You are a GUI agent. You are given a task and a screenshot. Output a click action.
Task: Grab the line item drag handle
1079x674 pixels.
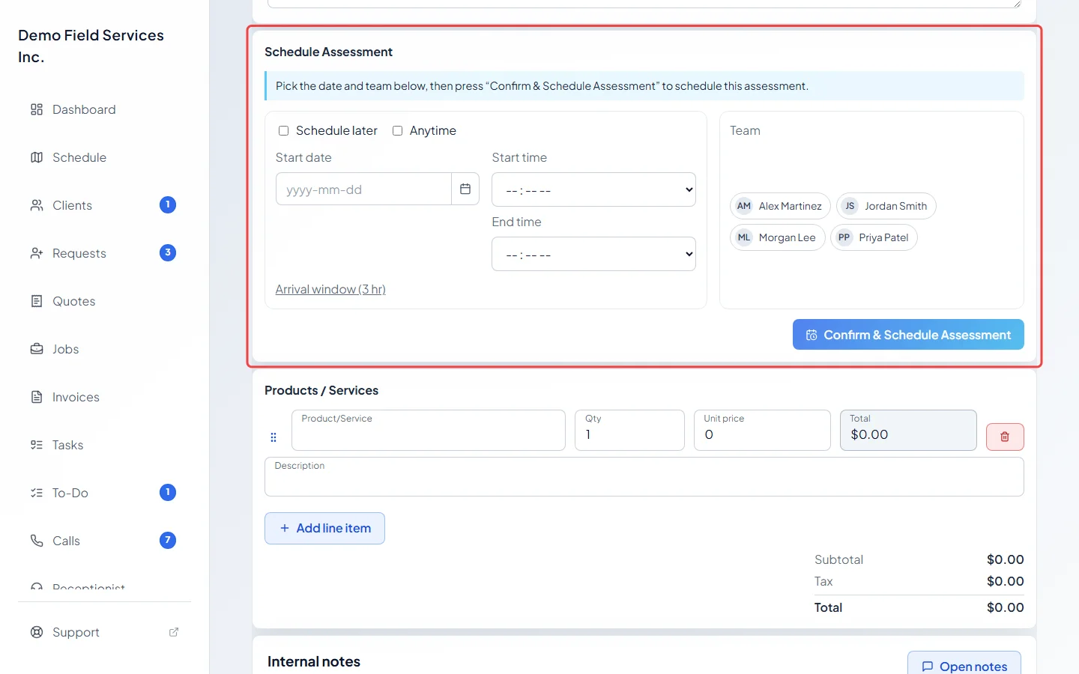(273, 437)
